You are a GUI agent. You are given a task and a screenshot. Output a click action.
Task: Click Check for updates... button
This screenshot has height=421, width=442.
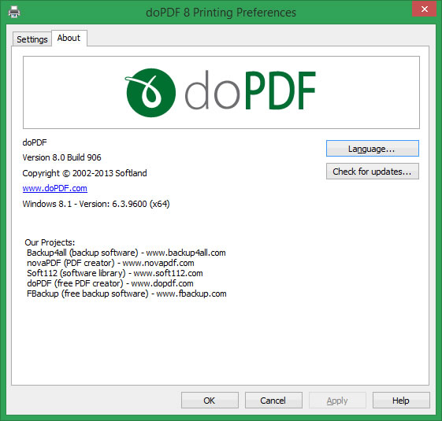point(373,172)
